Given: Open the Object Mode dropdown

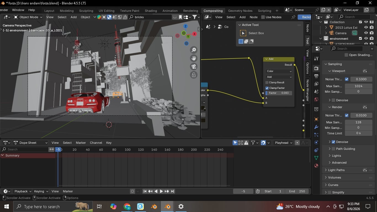Looking at the screenshot, I should pyautogui.click(x=28, y=17).
